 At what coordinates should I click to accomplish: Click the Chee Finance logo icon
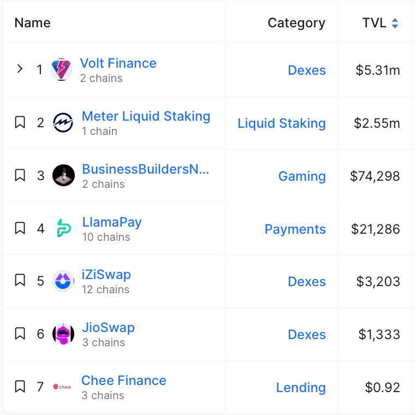[x=62, y=387]
